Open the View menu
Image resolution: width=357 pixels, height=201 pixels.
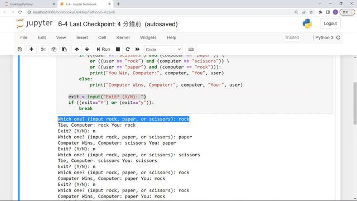click(x=61, y=37)
